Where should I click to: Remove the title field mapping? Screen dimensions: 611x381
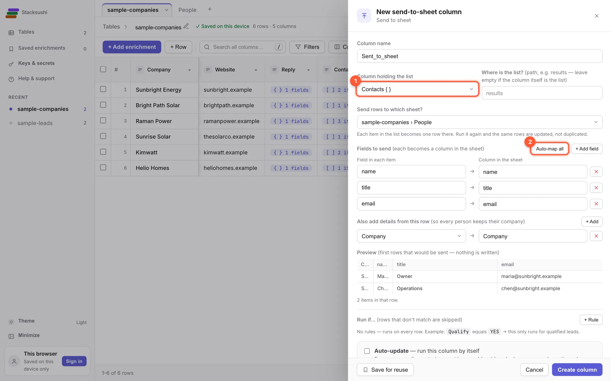tap(596, 188)
